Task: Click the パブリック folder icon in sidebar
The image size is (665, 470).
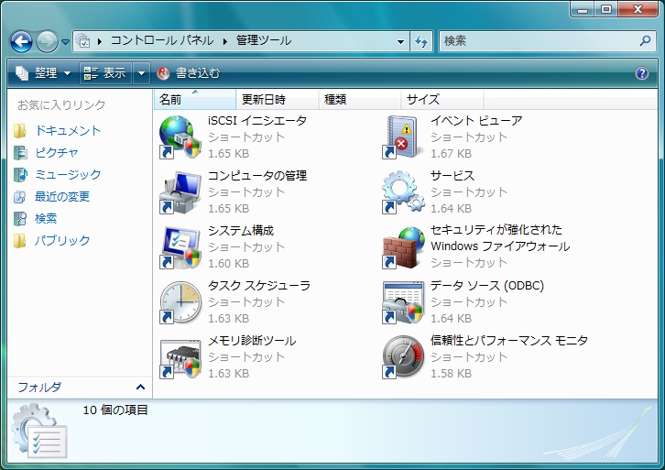Action: point(19,241)
